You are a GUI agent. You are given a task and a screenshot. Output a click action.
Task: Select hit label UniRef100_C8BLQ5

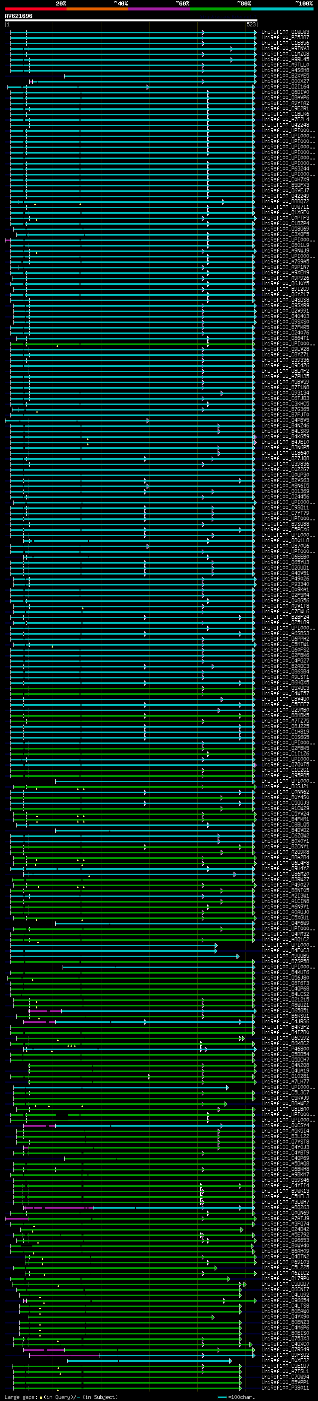click(x=285, y=824)
